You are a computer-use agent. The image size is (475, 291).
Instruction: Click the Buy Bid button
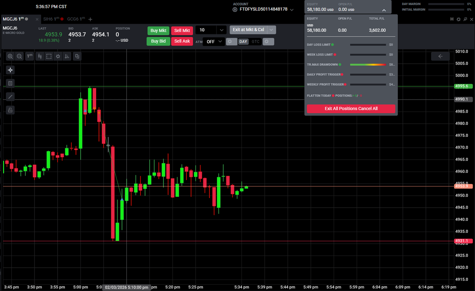coord(158,41)
